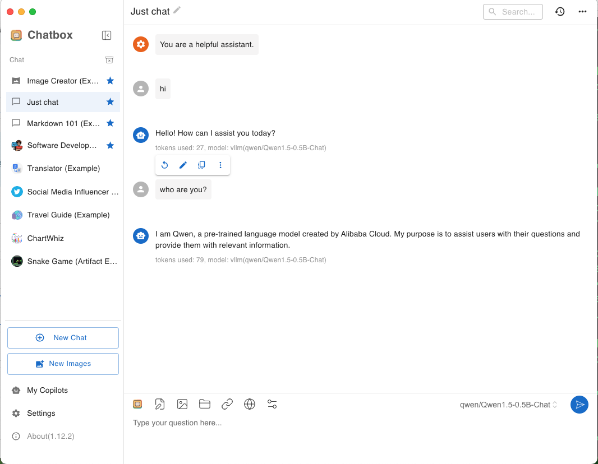Viewport: 598px width, 464px height.
Task: Attach an image to your message
Action: tap(182, 404)
